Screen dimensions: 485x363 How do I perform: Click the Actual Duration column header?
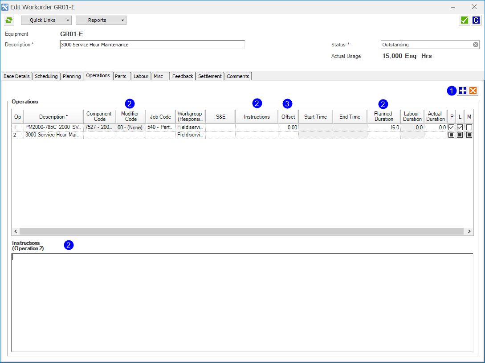pos(435,116)
